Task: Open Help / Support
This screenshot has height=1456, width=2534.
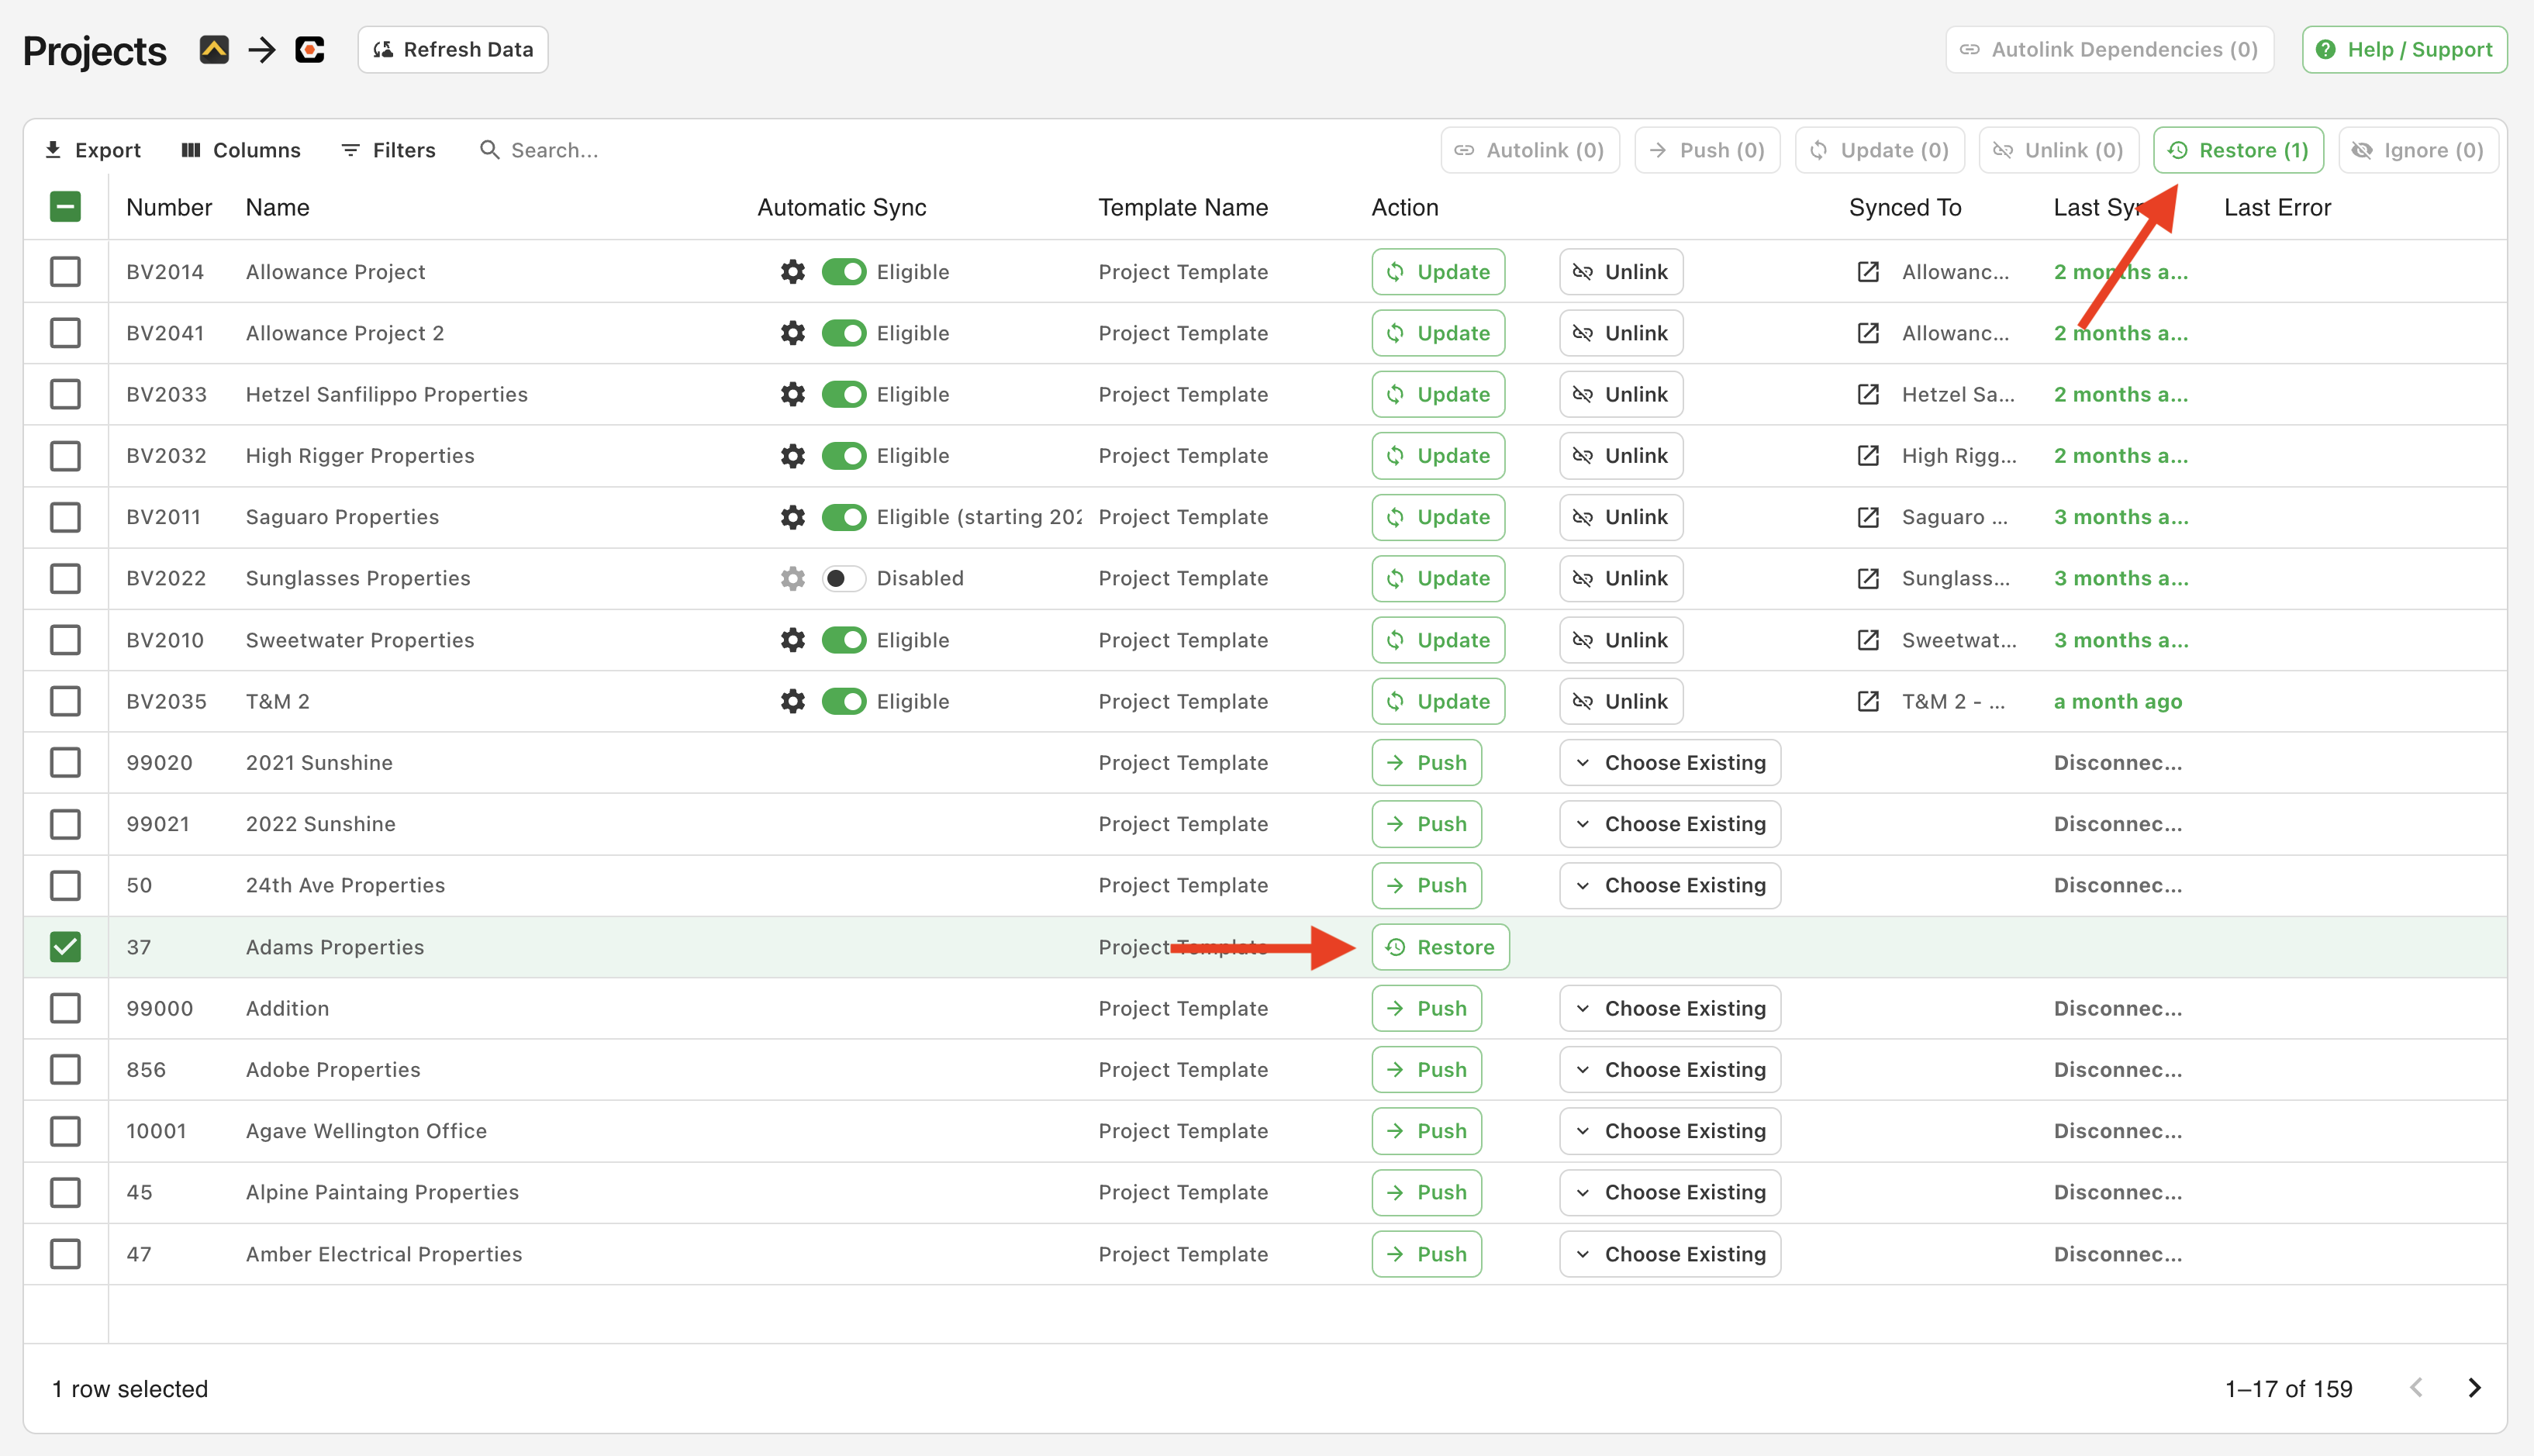Action: [2404, 49]
